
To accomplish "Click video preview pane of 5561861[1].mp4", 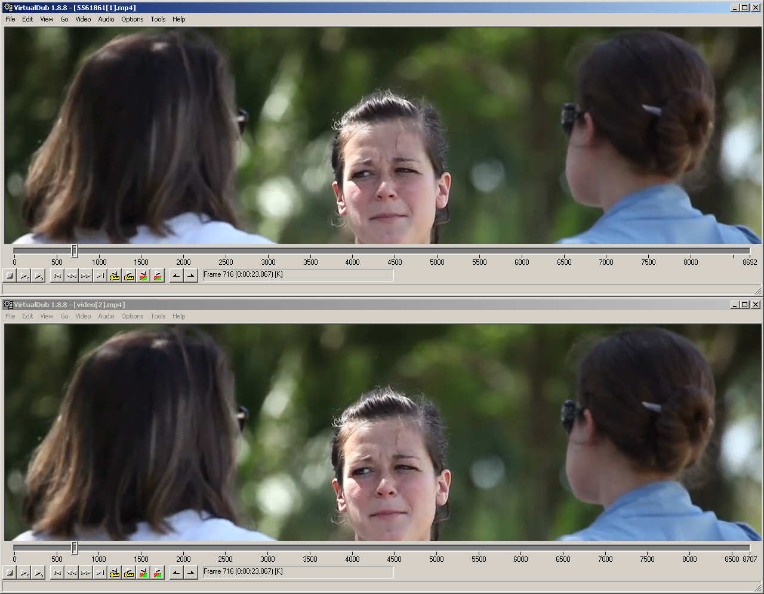I will pos(382,135).
